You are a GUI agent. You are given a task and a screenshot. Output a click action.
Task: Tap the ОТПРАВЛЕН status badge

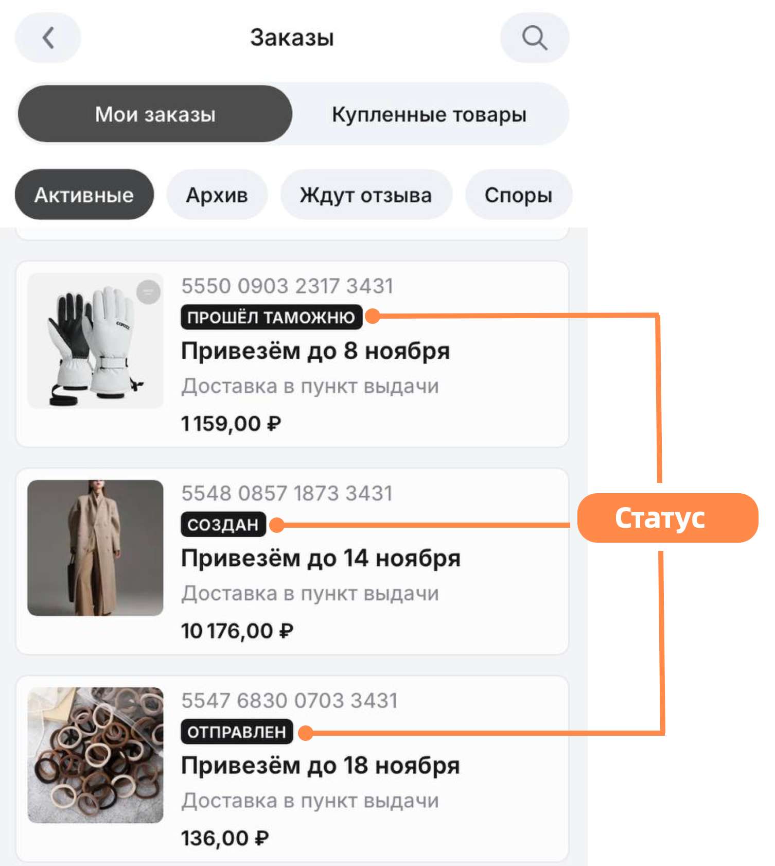pos(237,732)
